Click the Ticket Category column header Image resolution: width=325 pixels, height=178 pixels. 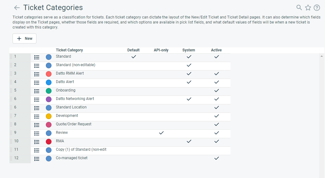tap(69, 50)
